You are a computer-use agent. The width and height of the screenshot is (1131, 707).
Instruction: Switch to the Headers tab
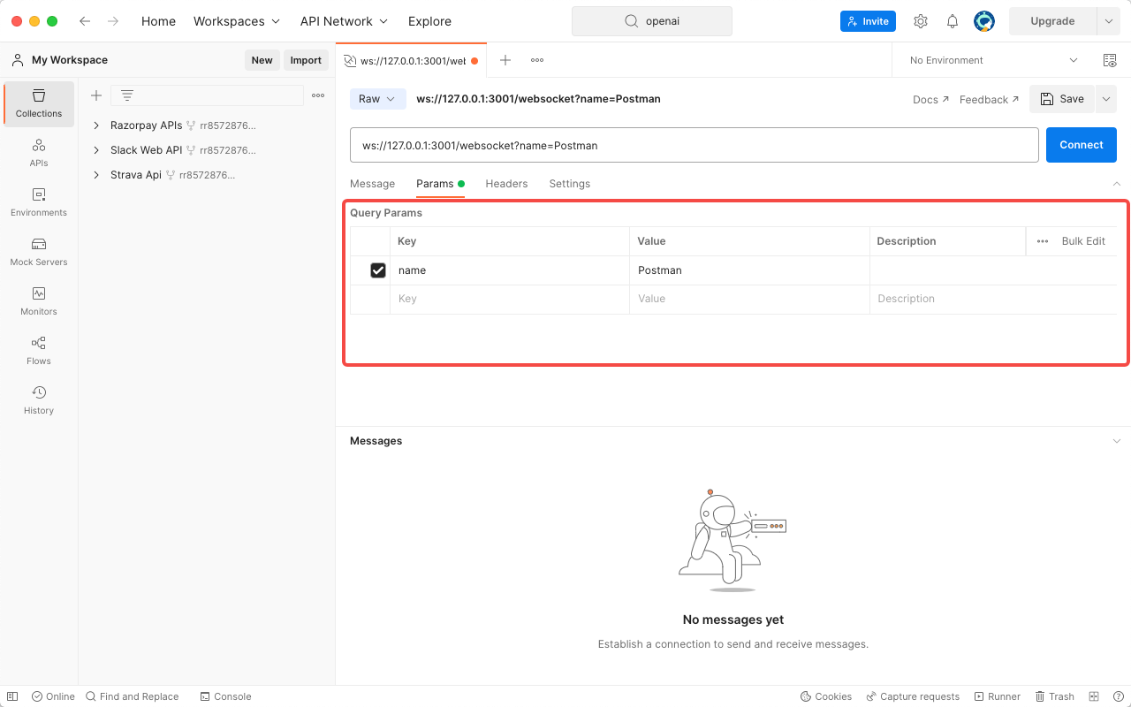click(506, 184)
